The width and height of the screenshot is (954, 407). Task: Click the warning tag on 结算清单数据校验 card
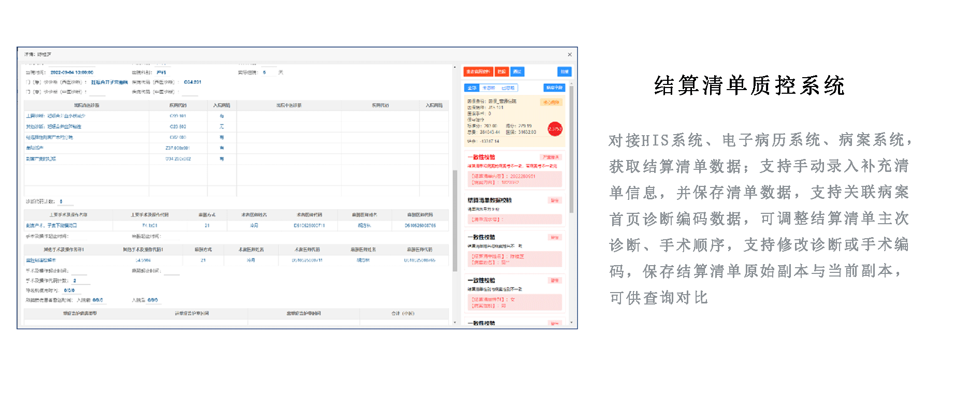coord(555,200)
